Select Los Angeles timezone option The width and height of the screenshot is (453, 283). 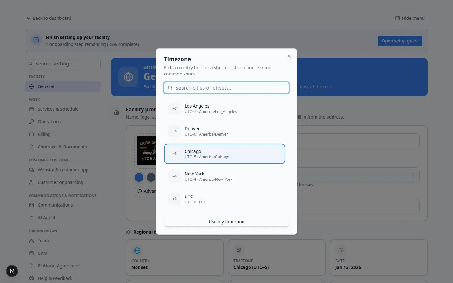point(225,108)
